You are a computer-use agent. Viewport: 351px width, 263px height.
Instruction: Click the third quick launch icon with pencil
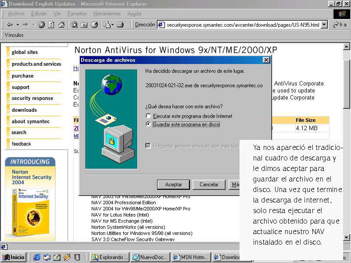(x=57, y=257)
